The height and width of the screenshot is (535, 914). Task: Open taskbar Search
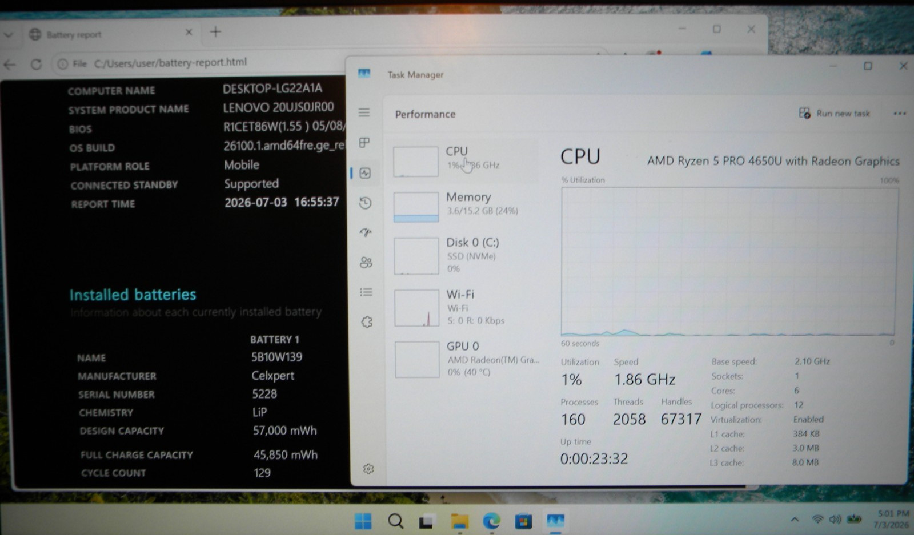(x=395, y=521)
